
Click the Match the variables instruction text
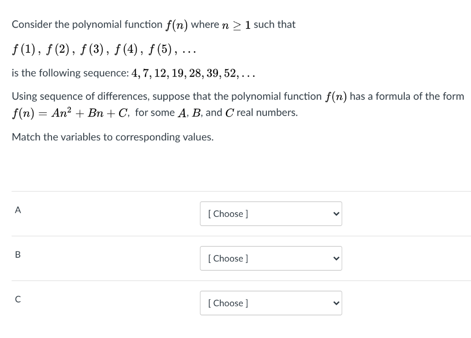coord(112,137)
